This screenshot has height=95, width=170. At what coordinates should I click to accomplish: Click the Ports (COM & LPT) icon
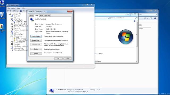(12, 42)
